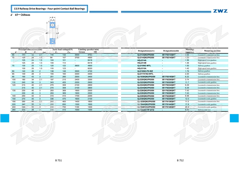Screen dimensions: 239x169
Task: Click the oil speed value '4900'
Action: click(x=90, y=58)
